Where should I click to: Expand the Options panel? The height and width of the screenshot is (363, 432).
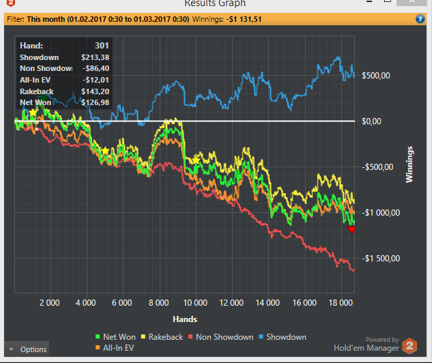(27, 349)
